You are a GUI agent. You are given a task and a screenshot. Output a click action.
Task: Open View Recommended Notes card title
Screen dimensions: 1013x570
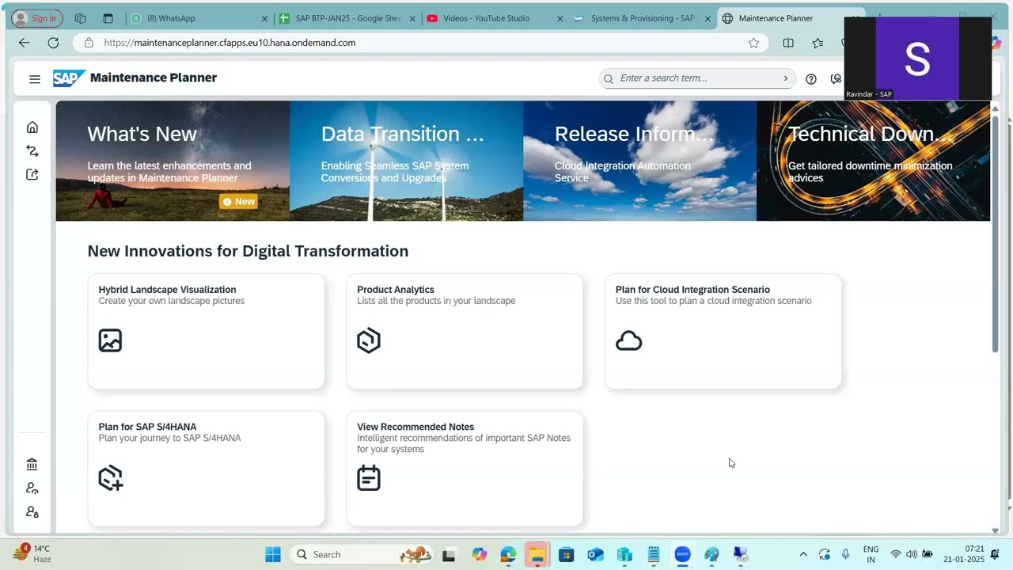coord(415,427)
